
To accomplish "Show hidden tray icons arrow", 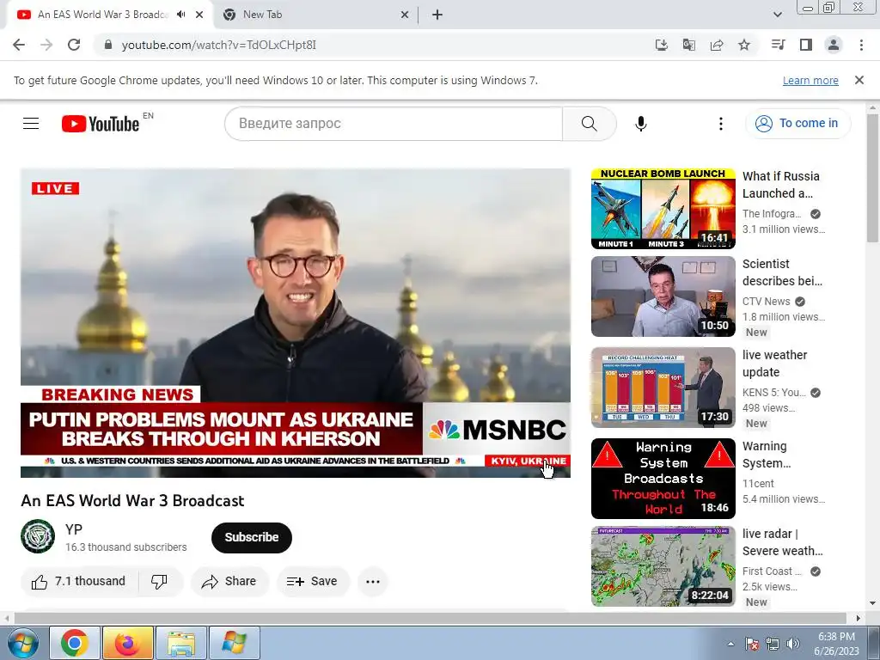I will tap(730, 644).
